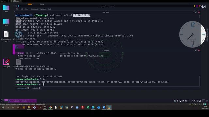Select the Home tab in VM window

pyautogui.click(x=5, y=1)
